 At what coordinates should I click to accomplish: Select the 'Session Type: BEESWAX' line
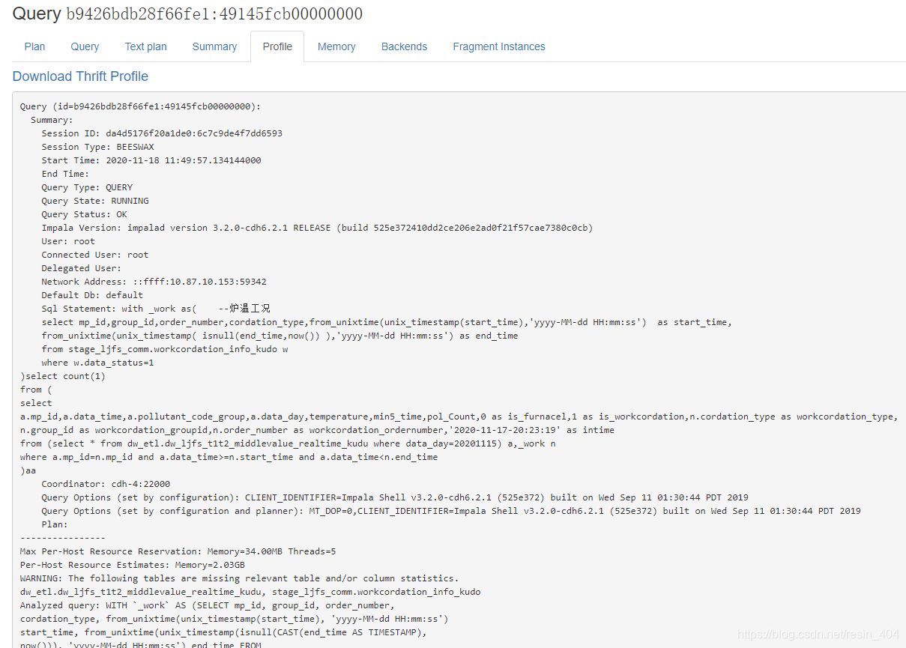(97, 147)
